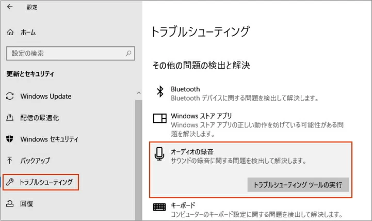372x221 pixels.
Task: Select the ホーム menu label
Action: (28, 33)
